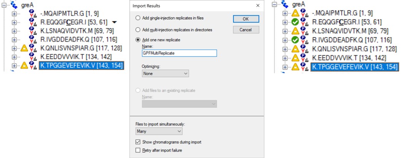Click the greA protein icon in left tree

13,4
